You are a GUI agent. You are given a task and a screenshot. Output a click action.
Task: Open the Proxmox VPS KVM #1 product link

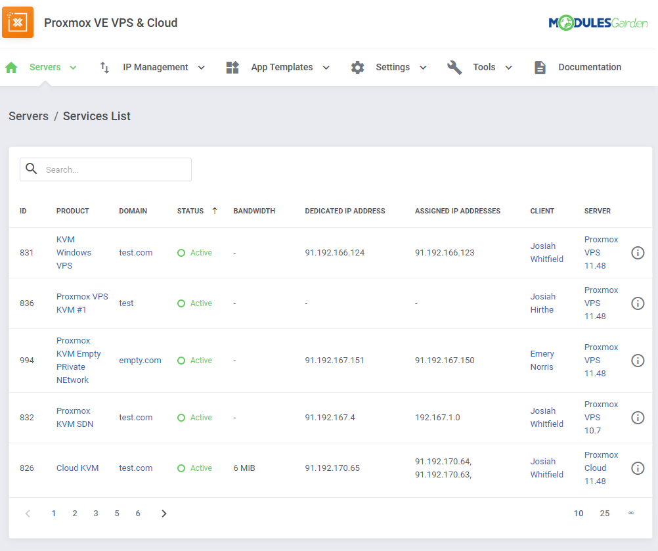82,303
